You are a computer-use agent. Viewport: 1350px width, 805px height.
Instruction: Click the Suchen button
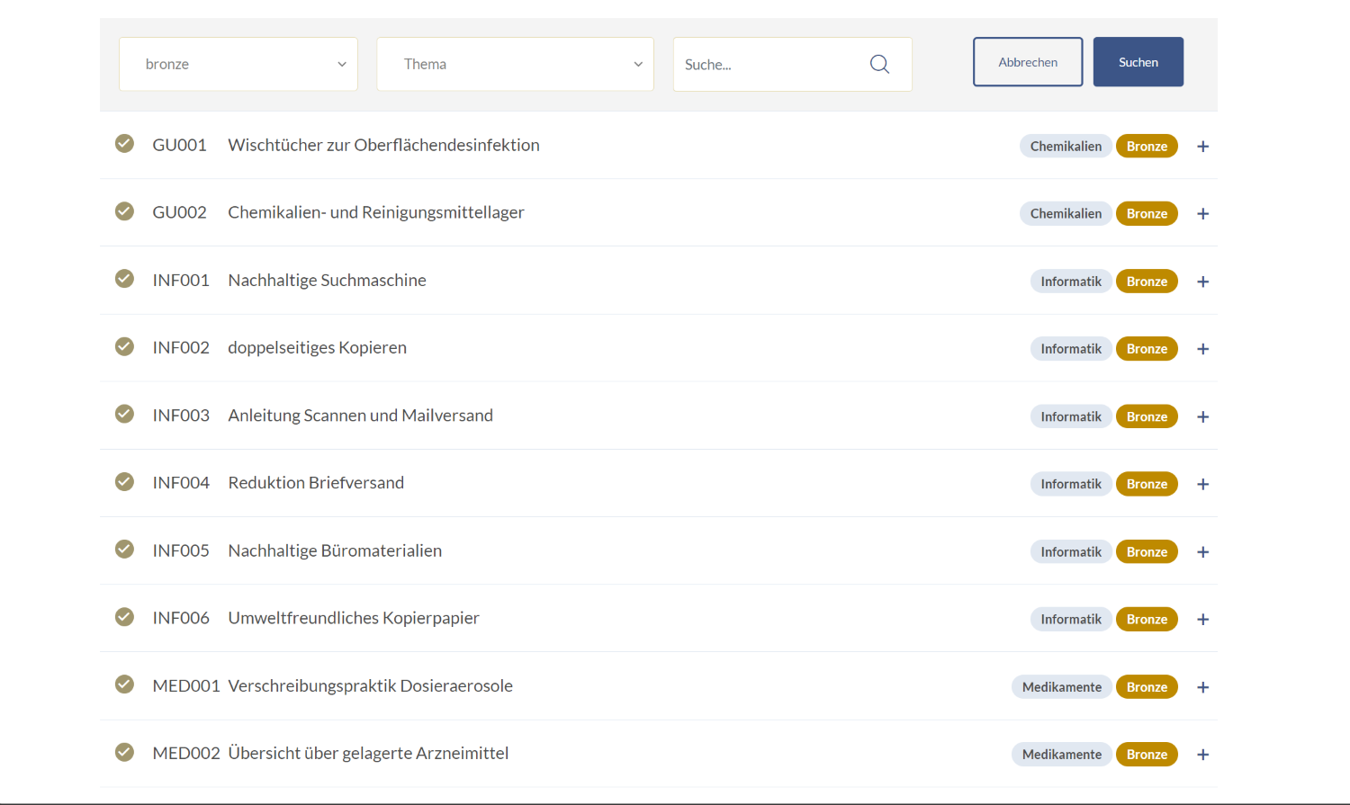coord(1138,62)
